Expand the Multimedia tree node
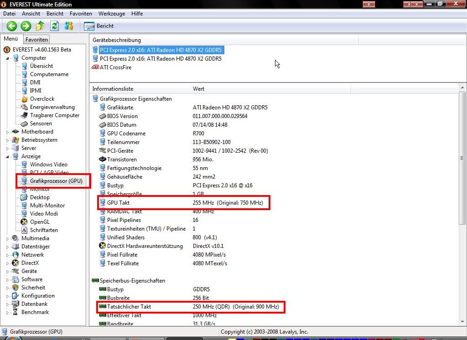 coord(7,239)
